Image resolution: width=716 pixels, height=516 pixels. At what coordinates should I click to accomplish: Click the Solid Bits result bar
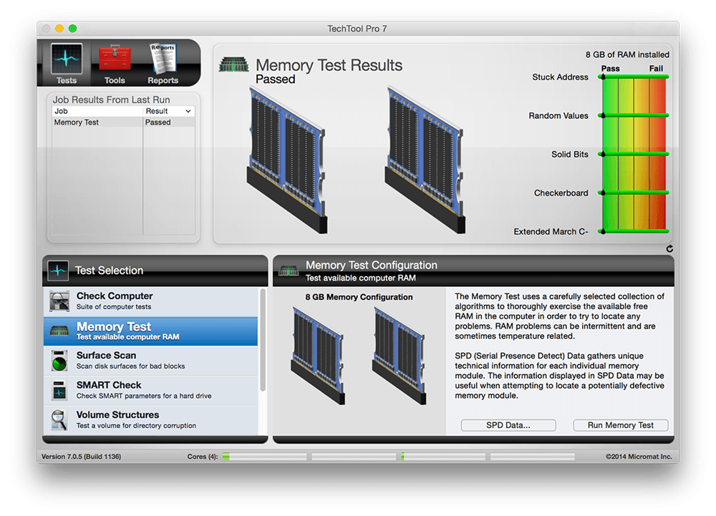634,154
